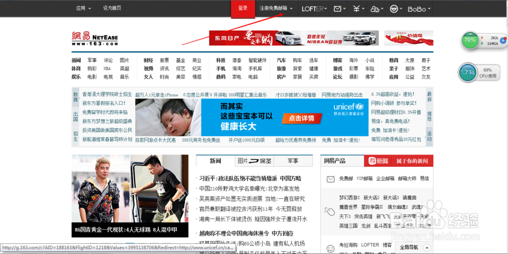
Task: Open the yuan payment icon in the top bar
Action: tap(357, 9)
